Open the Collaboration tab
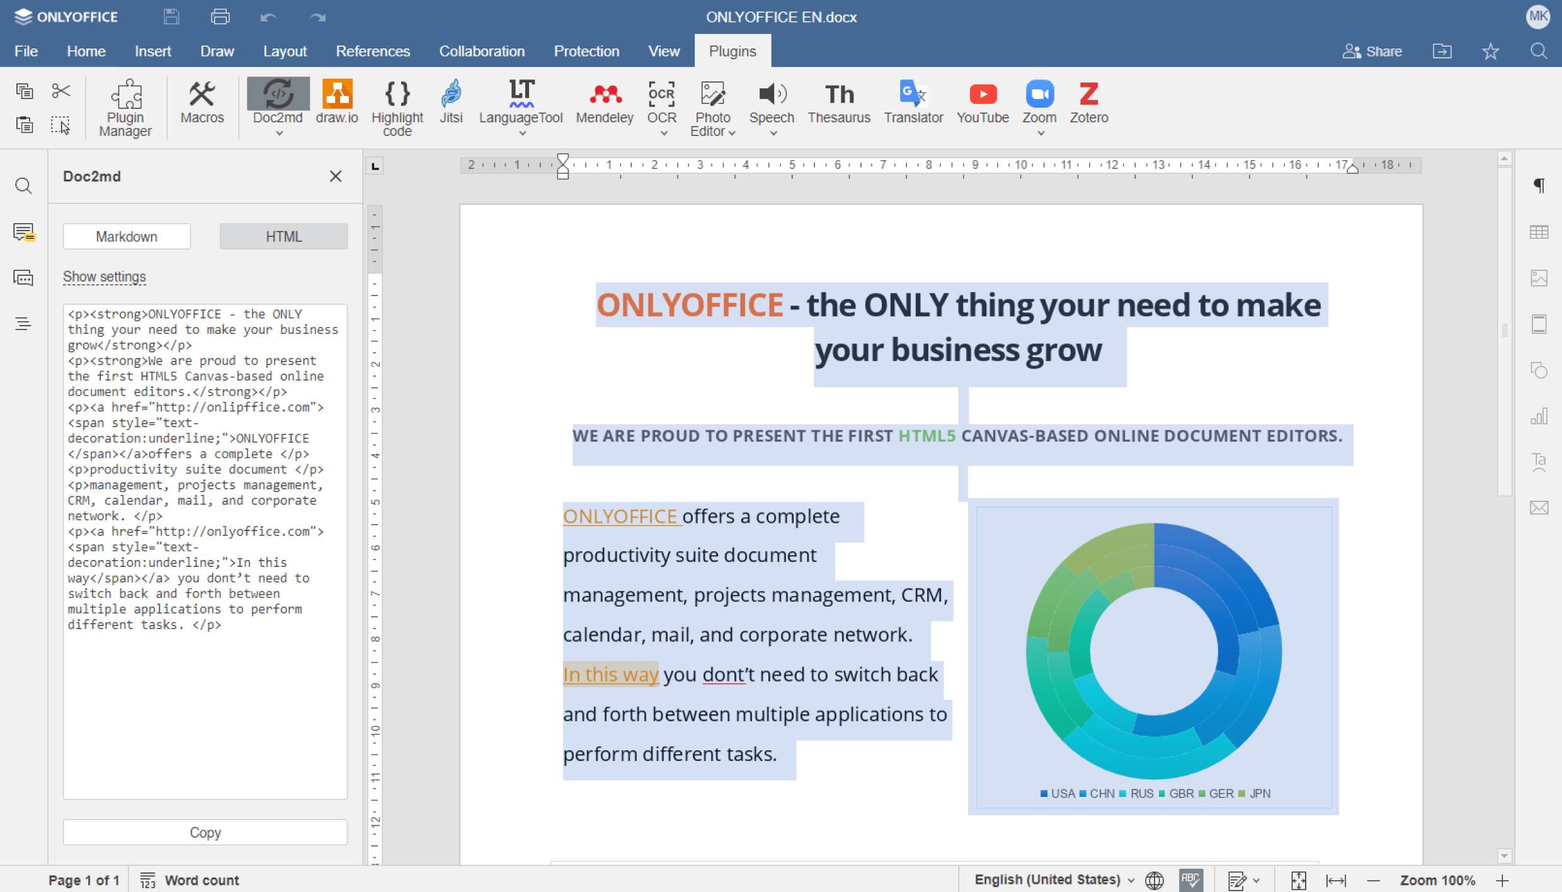The height and width of the screenshot is (892, 1562). pyautogui.click(x=481, y=51)
